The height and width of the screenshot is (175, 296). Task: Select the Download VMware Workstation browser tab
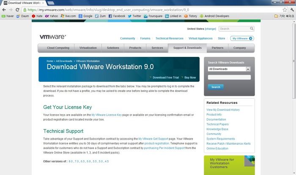(24, 3)
